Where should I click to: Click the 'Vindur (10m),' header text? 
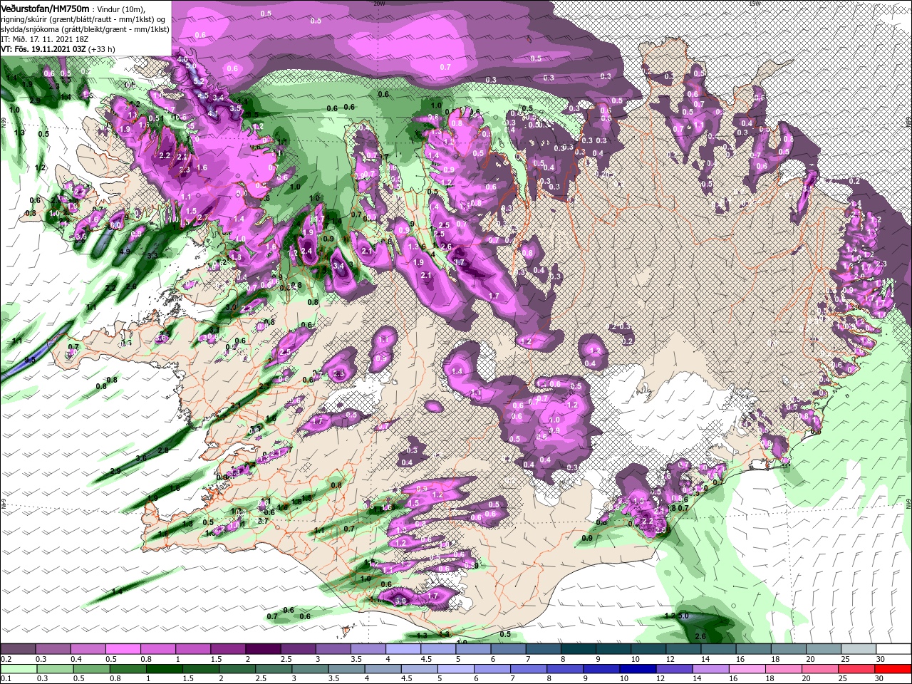[120, 9]
